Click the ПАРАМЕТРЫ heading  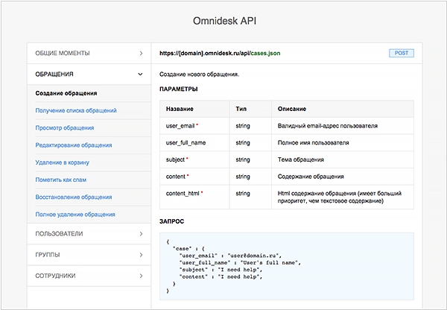[179, 89]
